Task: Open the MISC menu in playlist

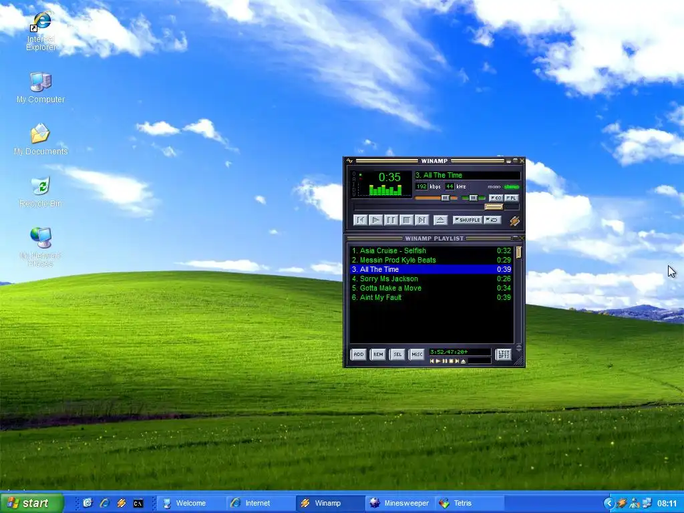Action: 417,354
